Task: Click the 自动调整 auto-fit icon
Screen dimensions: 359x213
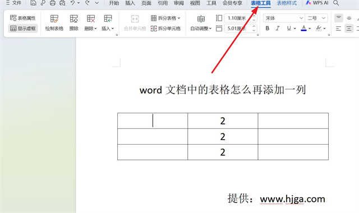Action: 201,18
